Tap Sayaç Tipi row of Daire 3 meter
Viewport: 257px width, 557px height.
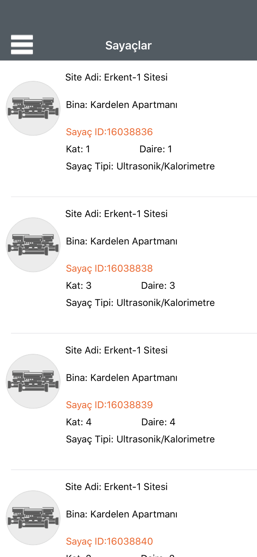point(140,303)
